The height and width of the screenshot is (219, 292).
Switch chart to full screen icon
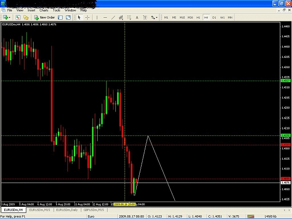[x=68, y=17]
